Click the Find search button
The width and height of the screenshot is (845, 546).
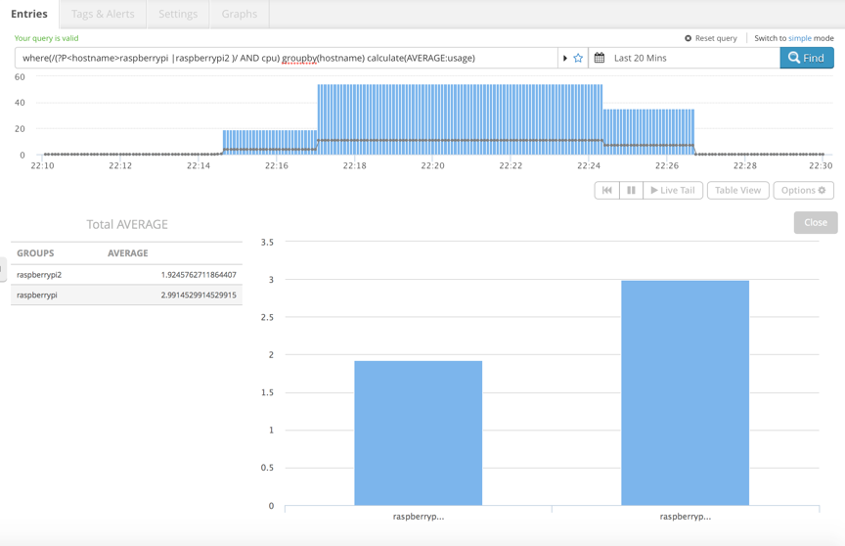[806, 59]
